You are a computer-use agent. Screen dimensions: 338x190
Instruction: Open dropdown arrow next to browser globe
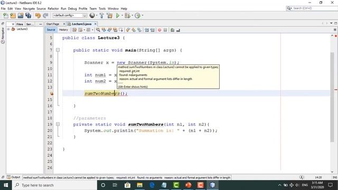(97, 15)
